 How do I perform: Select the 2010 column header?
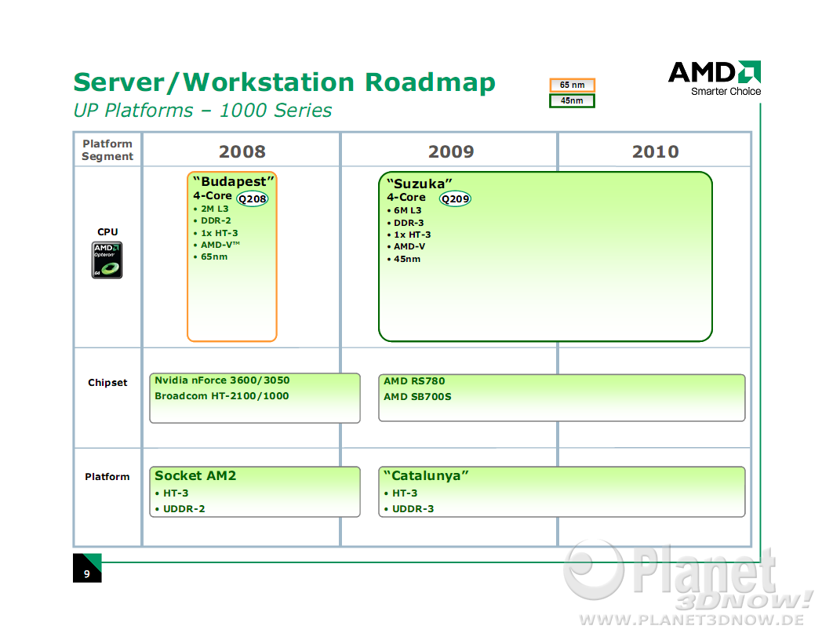pyautogui.click(x=655, y=151)
